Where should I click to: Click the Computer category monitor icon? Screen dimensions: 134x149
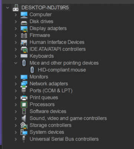(x=24, y=15)
